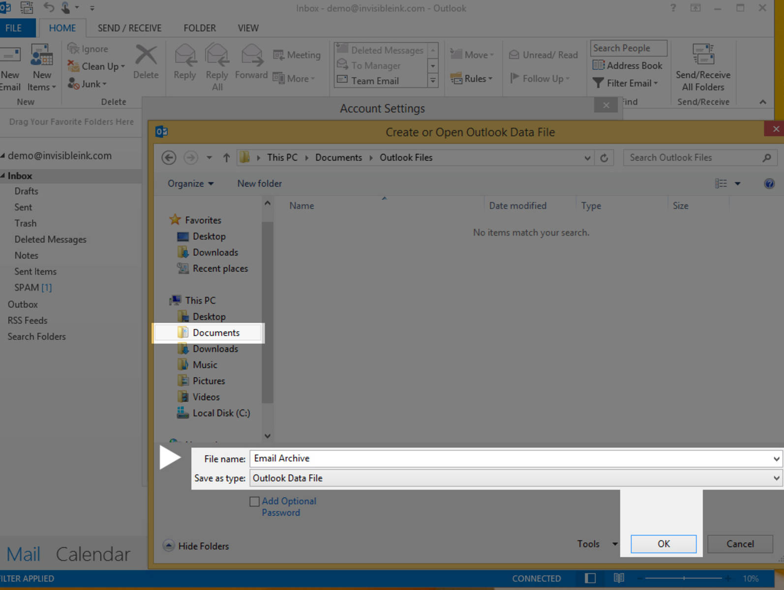Switch to the FOLDER tab

coord(200,28)
